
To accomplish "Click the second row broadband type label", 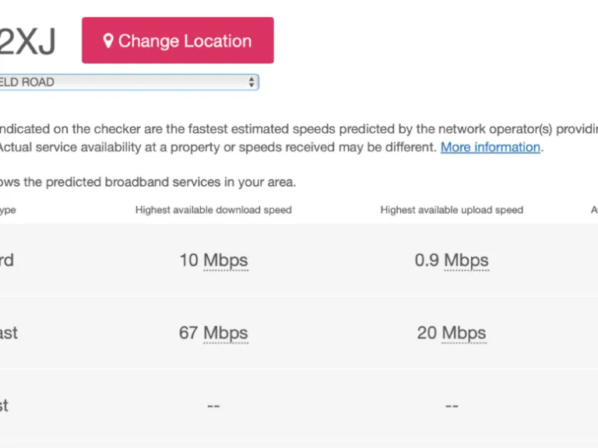I will point(9,333).
